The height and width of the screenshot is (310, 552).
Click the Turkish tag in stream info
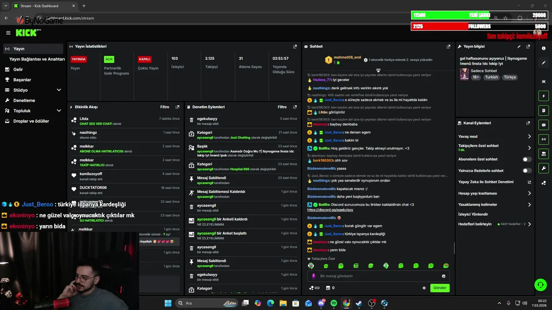491,77
